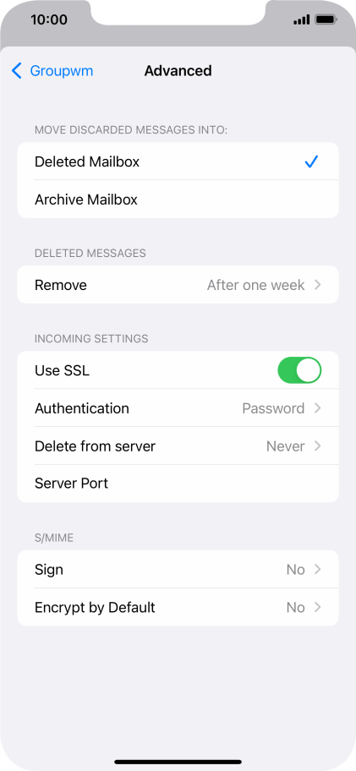
Task: Select Archive Mailbox for discarded messages
Action: [178, 200]
